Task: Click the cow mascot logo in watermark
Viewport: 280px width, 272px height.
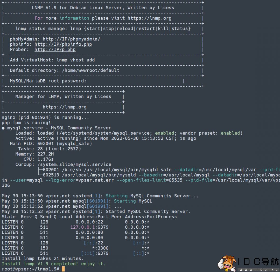Action: 227,263
